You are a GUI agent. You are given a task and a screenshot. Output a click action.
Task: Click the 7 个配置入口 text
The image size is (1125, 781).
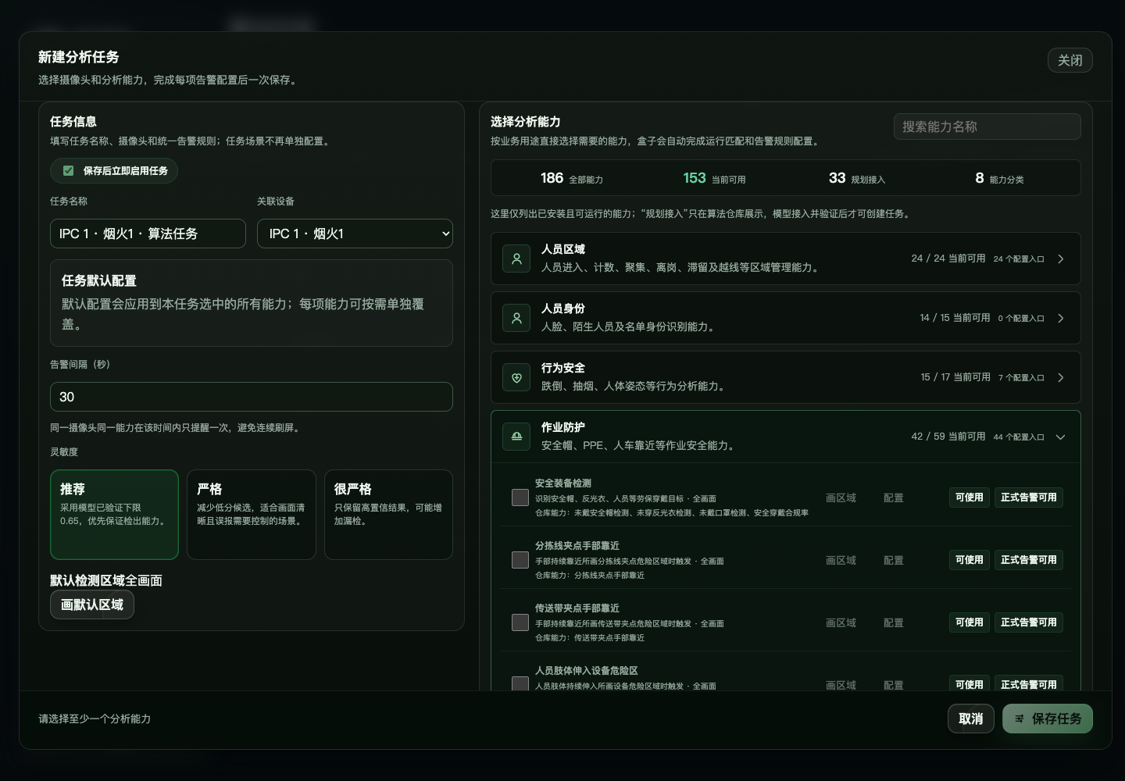click(1021, 378)
